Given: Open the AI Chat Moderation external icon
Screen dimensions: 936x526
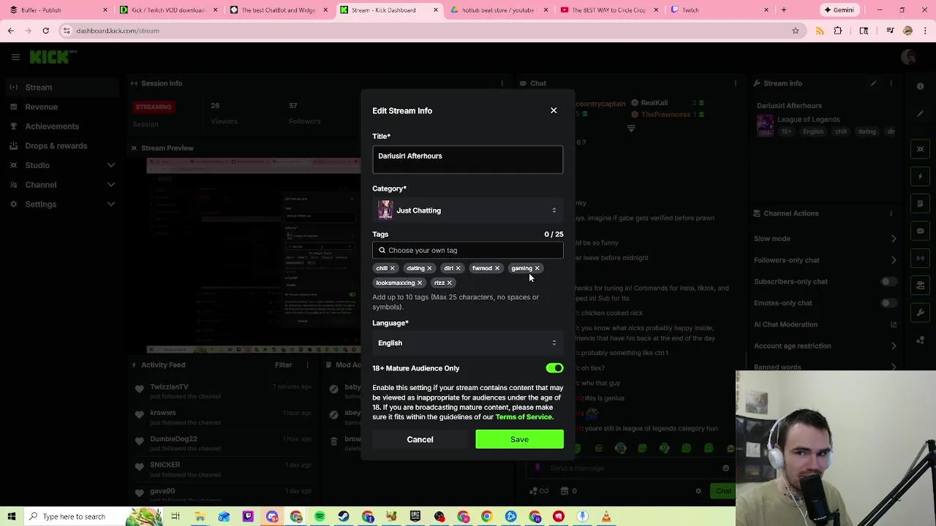Looking at the screenshot, I should pos(894,324).
